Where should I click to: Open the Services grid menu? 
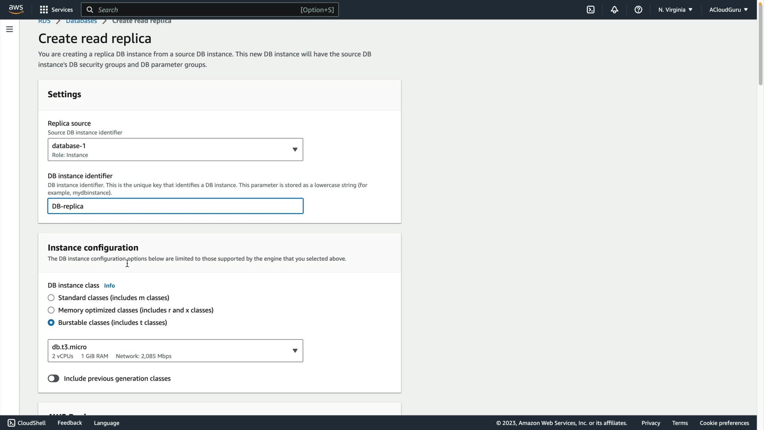(x=44, y=10)
